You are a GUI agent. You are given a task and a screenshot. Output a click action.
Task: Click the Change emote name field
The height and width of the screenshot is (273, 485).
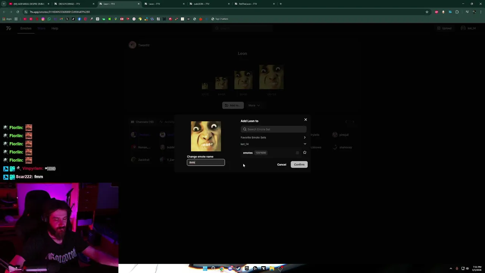206,162
